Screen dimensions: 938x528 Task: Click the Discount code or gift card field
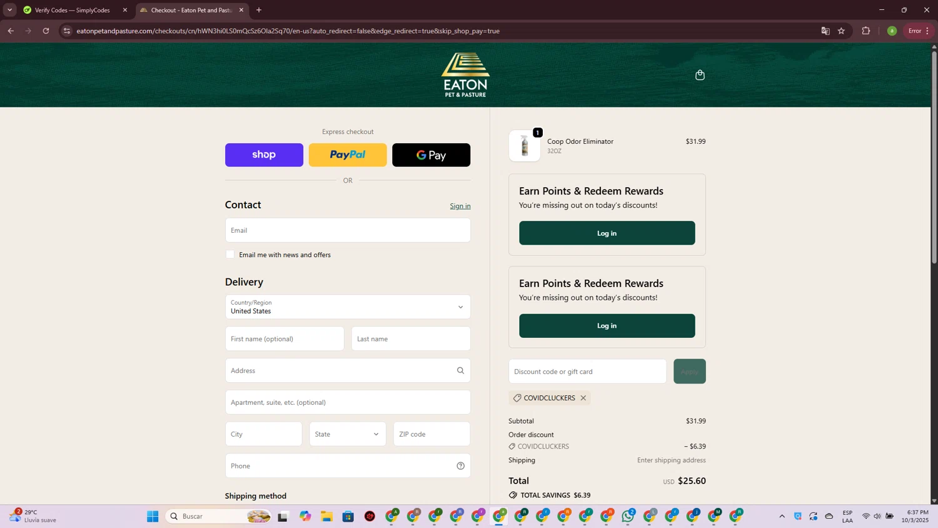[x=587, y=372]
